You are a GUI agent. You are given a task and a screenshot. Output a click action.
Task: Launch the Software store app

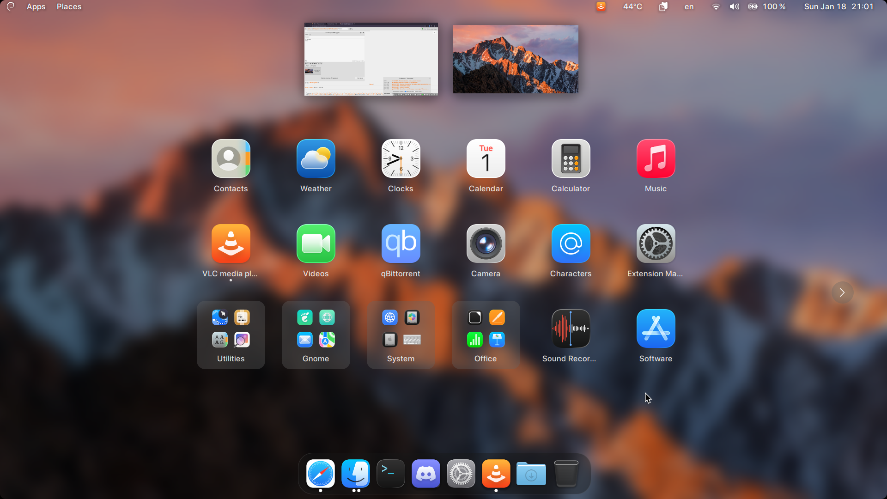656,329
